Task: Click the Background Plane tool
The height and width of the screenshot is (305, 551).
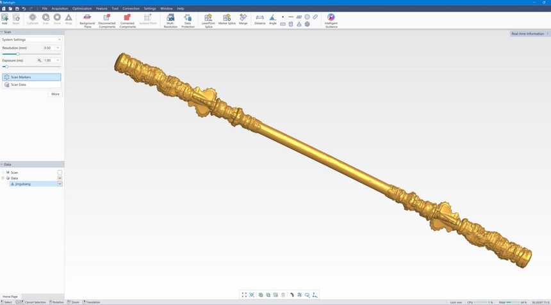Action: tap(87, 20)
